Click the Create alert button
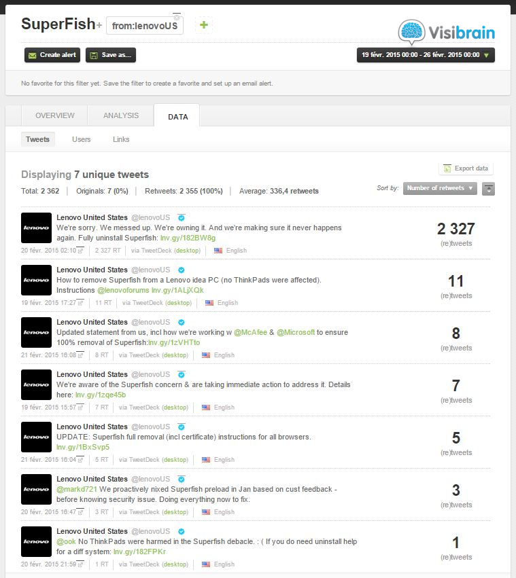516x578 pixels. [52, 55]
